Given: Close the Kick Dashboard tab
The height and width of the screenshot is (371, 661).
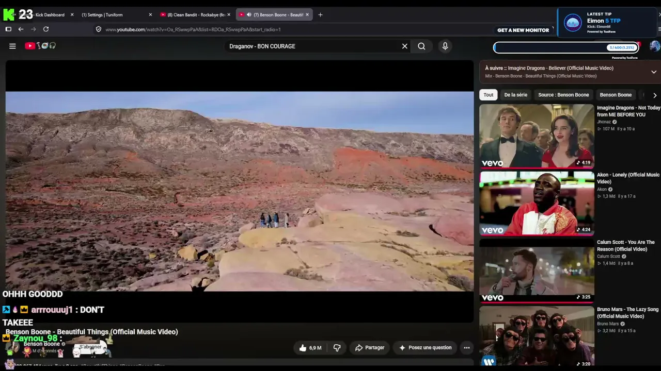Looking at the screenshot, I should click(72, 14).
